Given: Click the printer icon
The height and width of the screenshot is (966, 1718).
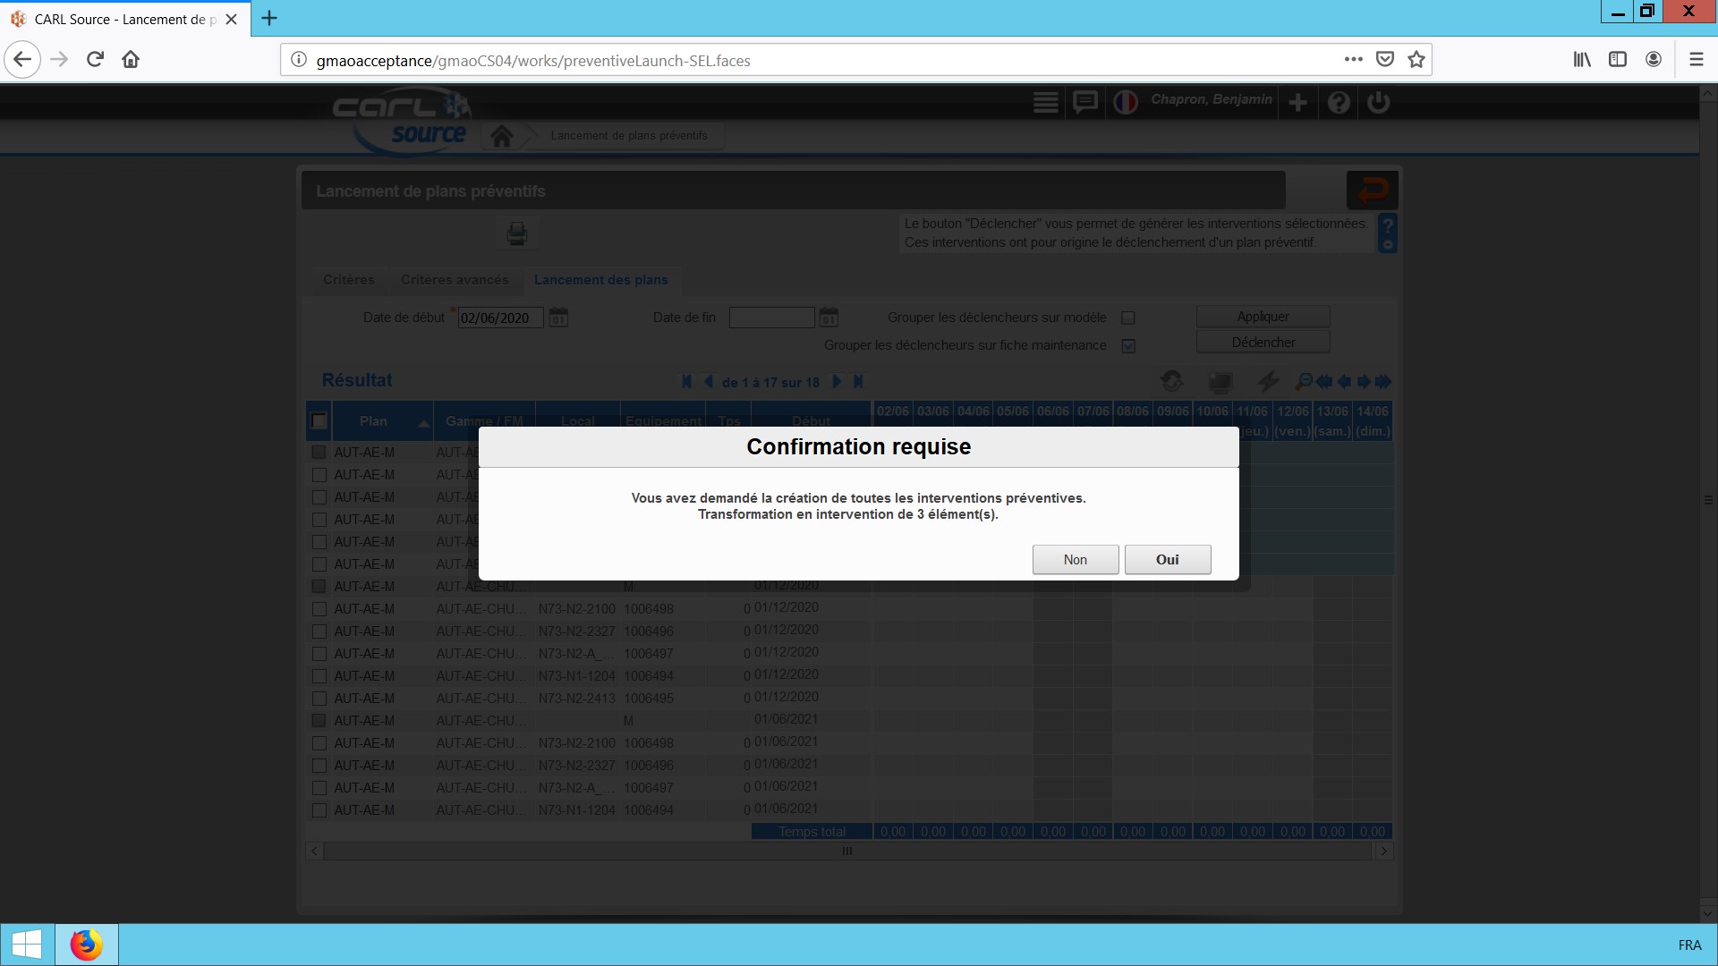Looking at the screenshot, I should pos(517,234).
